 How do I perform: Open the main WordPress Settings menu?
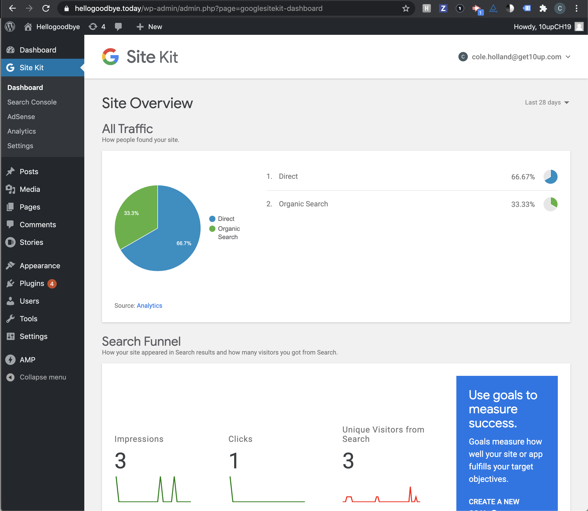point(43,337)
